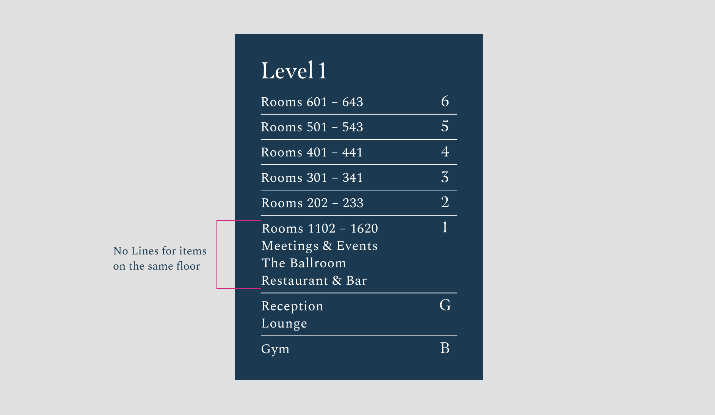
Task: Select the Rooms 1102 – 1620 entry
Action: 320,229
